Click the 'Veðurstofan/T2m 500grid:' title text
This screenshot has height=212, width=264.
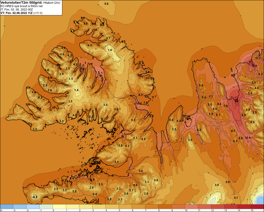click(22, 2)
